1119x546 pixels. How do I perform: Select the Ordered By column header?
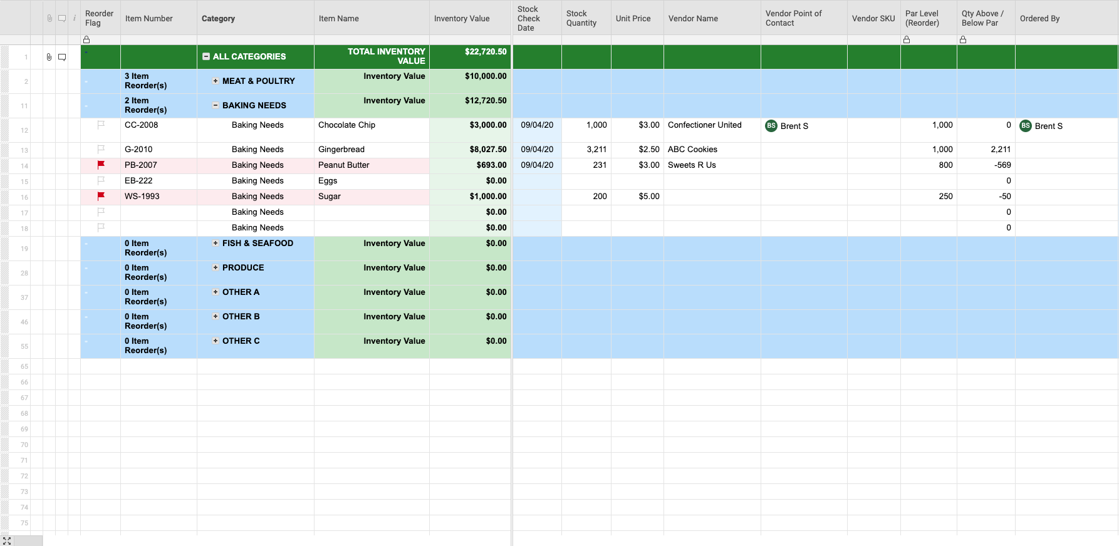(1066, 18)
